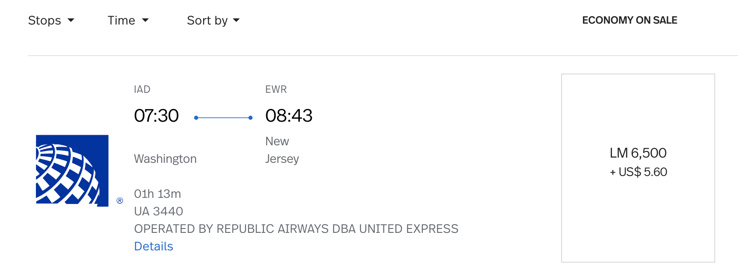This screenshot has height=274, width=738.
Task: Click the United Airlines globe logo
Action: (x=71, y=170)
